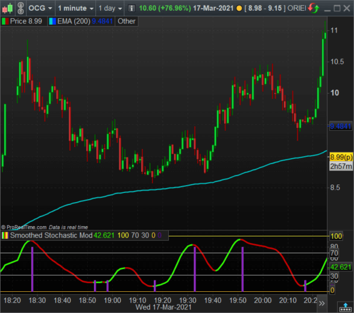The height and width of the screenshot is (313, 354).
Task: Click the 2h57m countdown label
Action: pyautogui.click(x=341, y=166)
